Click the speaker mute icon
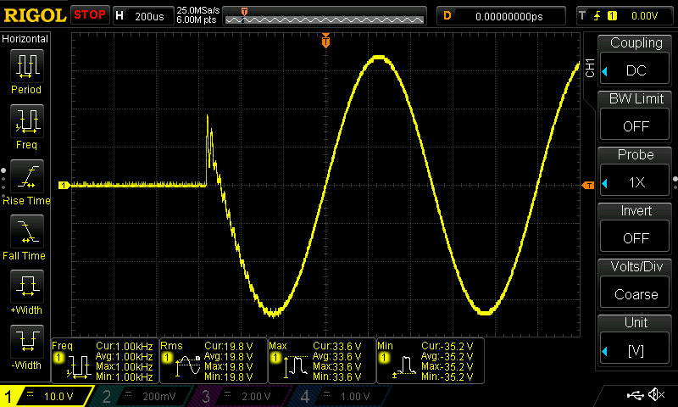The image size is (678, 407). pyautogui.click(x=655, y=395)
